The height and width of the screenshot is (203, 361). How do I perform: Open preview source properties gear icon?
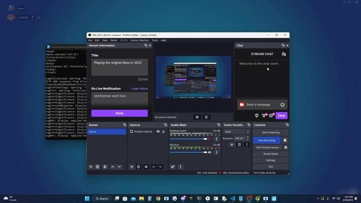pyautogui.click(x=197, y=117)
